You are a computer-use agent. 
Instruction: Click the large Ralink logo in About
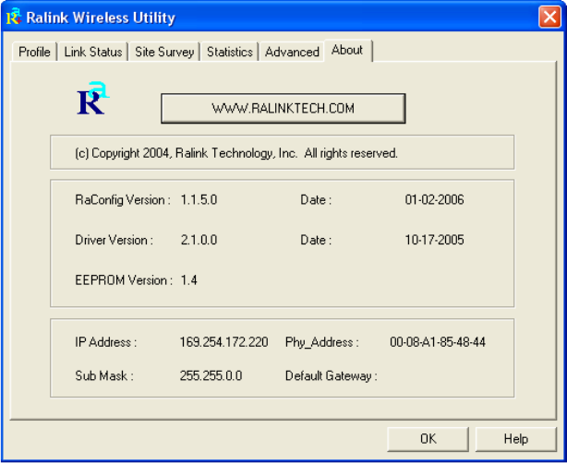(93, 99)
